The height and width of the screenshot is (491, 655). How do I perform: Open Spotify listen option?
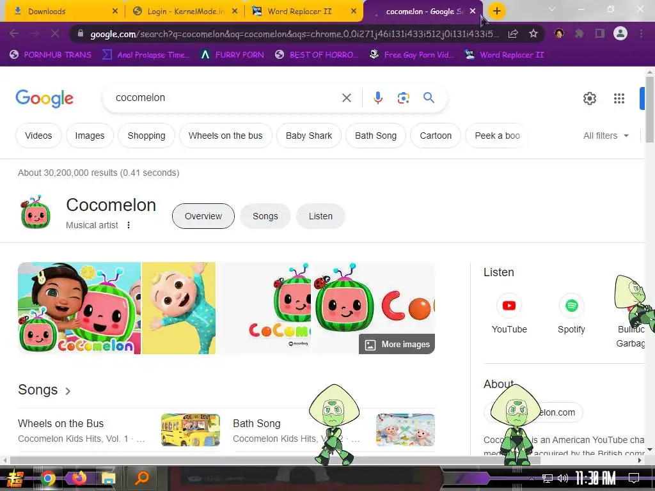pos(571,314)
